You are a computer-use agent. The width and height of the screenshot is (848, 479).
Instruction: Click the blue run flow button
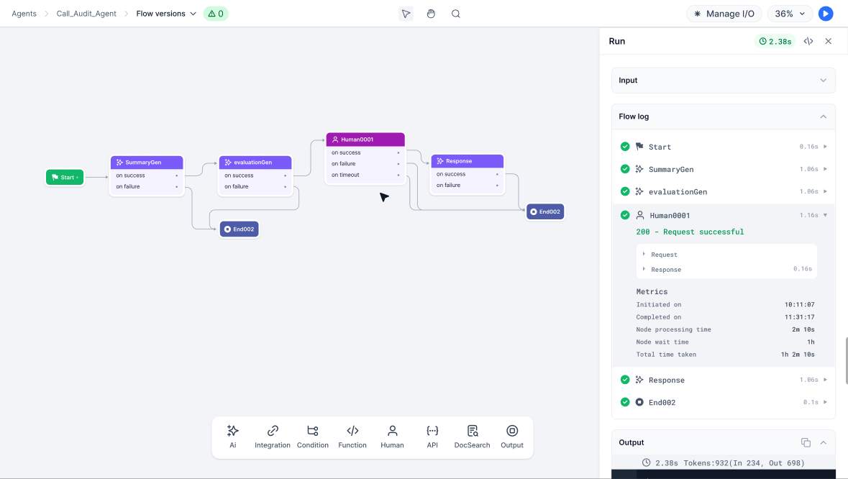(826, 14)
